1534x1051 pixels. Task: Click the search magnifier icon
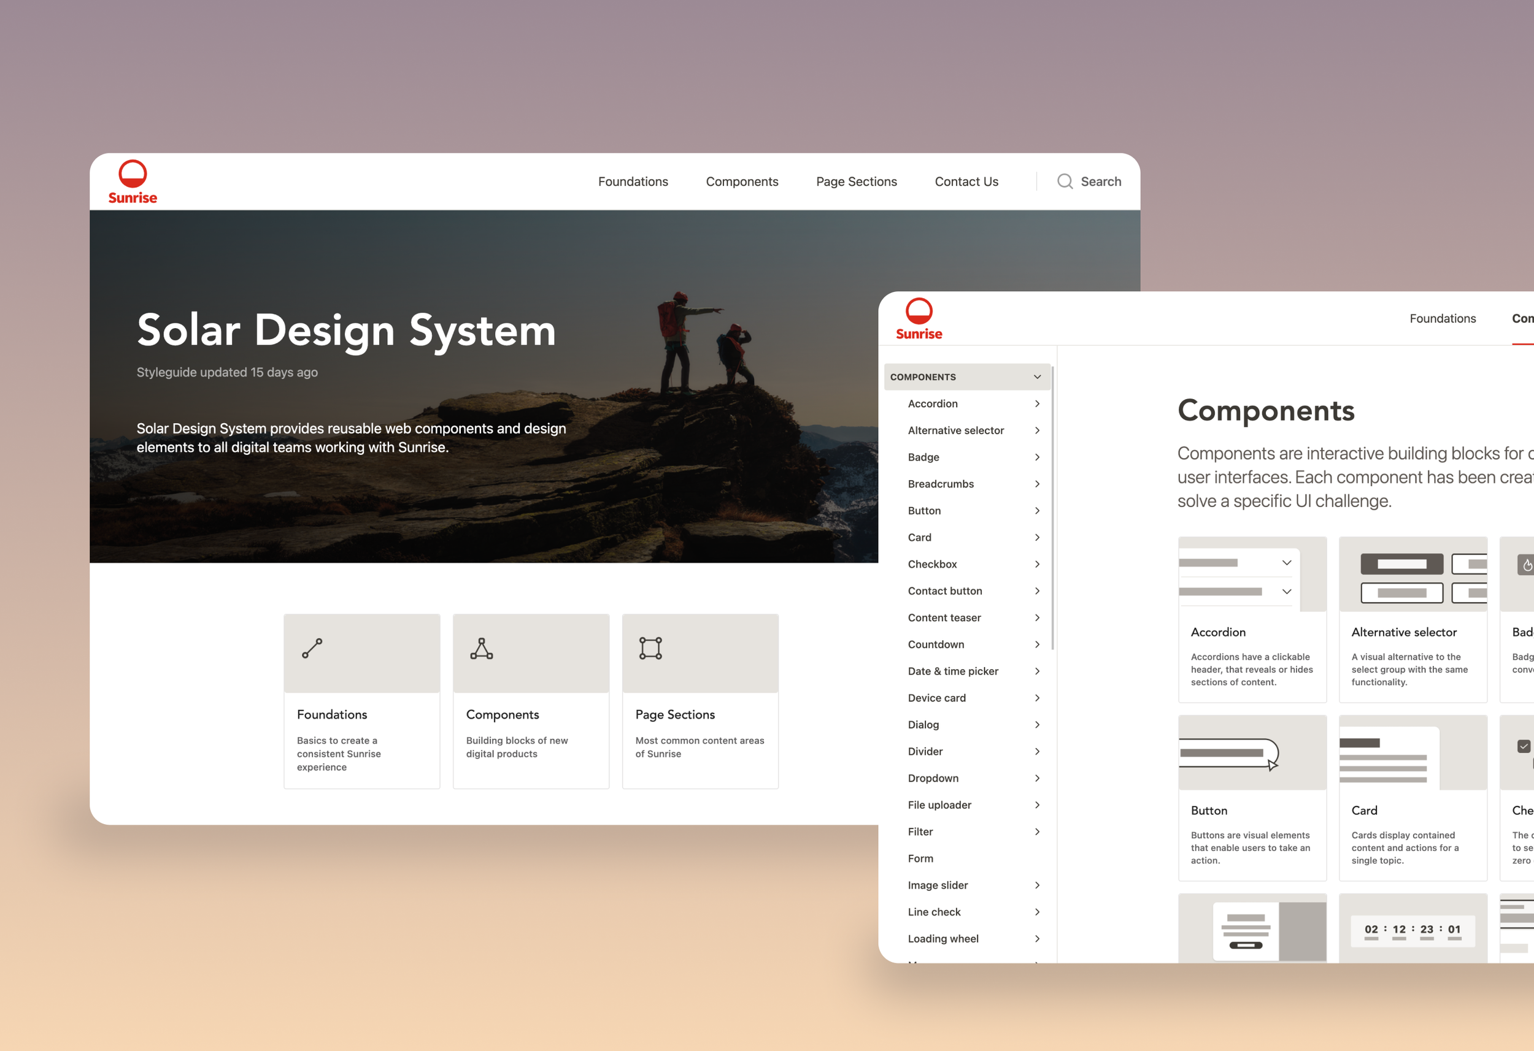1065,182
